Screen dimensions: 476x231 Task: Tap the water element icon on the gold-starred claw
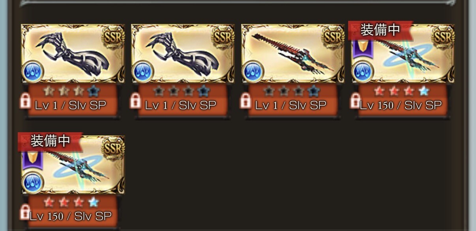click(x=33, y=72)
